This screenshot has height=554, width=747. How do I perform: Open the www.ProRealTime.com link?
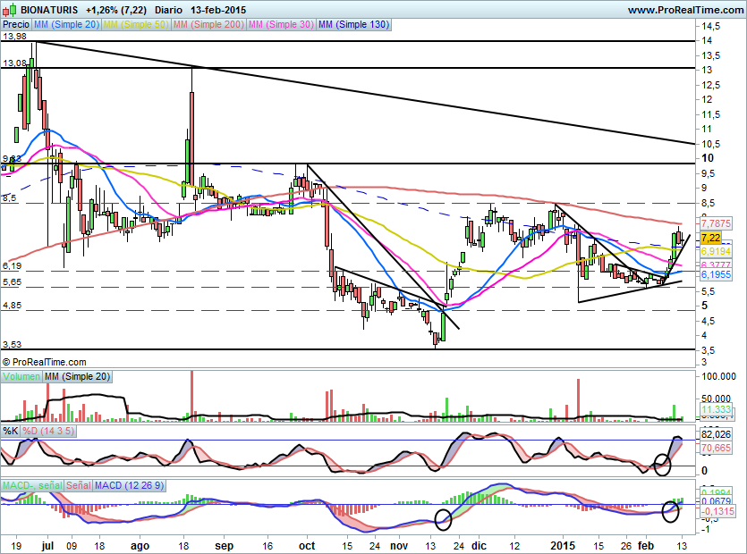click(x=684, y=10)
